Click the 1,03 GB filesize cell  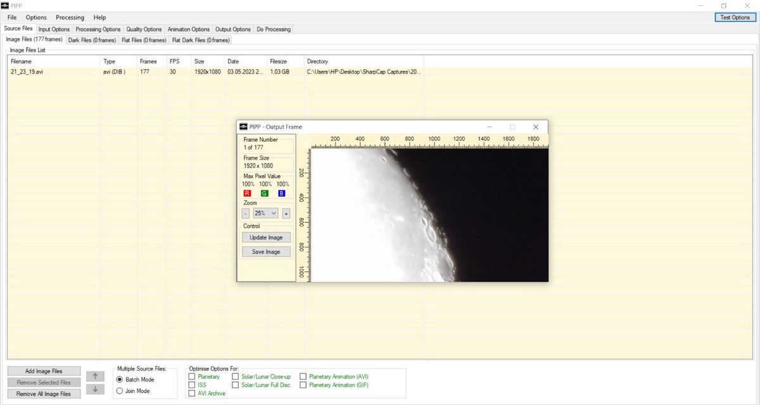279,72
